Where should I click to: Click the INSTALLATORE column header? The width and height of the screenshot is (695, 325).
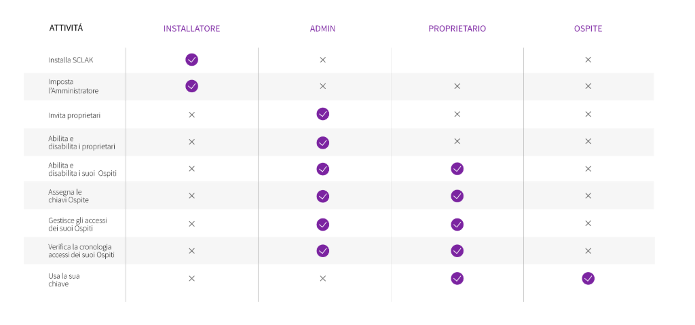(x=191, y=28)
